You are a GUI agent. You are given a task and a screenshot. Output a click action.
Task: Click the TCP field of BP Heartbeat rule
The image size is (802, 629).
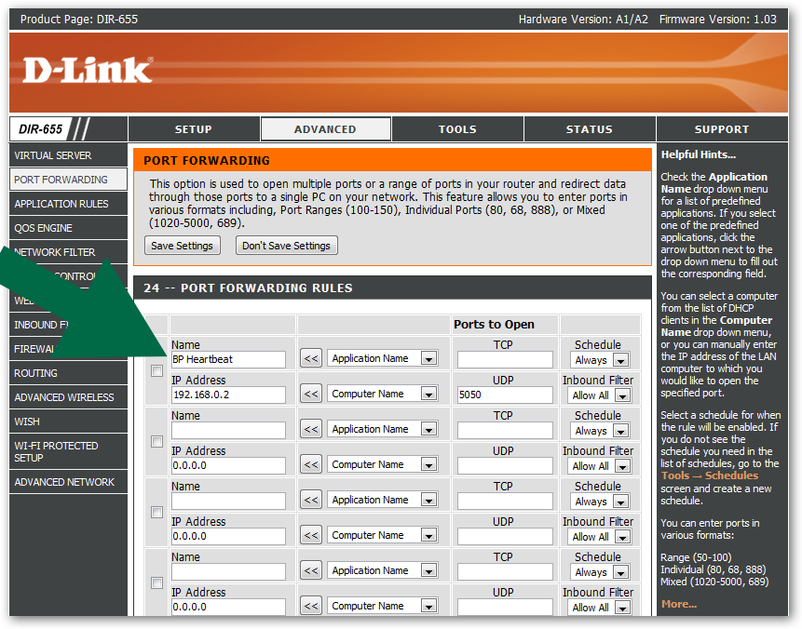(x=505, y=359)
